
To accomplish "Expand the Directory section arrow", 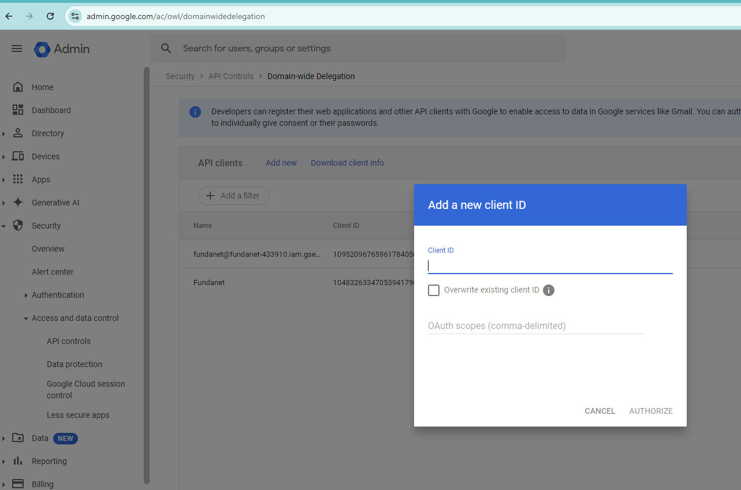I will click(3, 133).
